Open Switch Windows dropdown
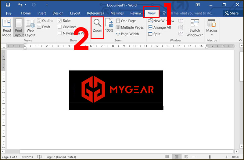244x160 pixels. (x=195, y=28)
